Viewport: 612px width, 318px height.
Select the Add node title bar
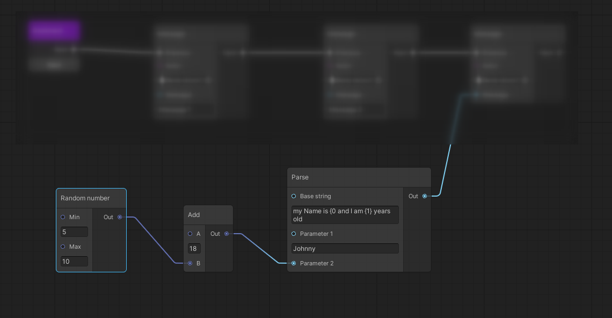point(208,215)
